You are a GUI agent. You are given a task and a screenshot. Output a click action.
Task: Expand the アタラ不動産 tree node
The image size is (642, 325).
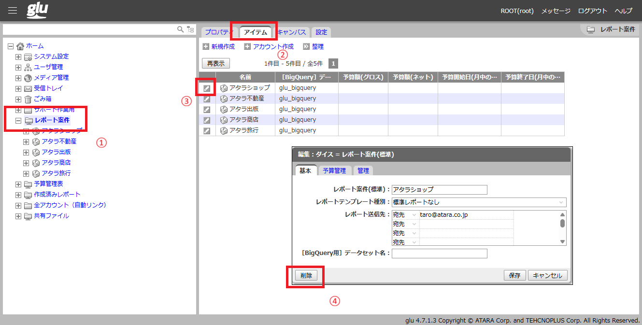[x=26, y=141]
